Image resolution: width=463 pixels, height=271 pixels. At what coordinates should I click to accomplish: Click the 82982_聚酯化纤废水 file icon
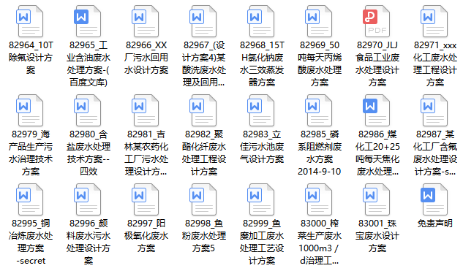coord(203,110)
